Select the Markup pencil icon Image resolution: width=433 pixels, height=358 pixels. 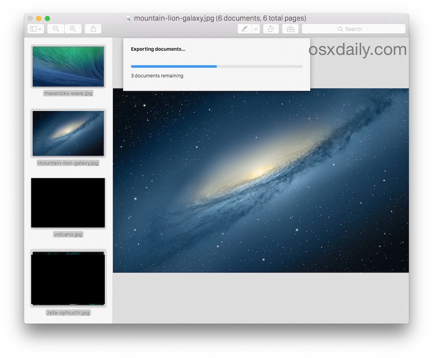point(246,29)
